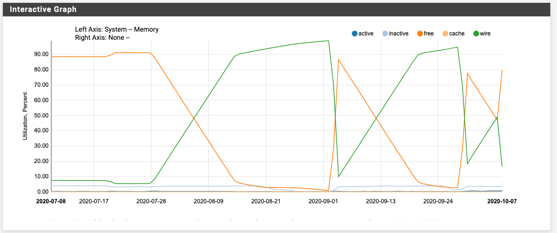Click the 2020-07-28 date tick
This screenshot has width=557, height=233.
[x=151, y=201]
